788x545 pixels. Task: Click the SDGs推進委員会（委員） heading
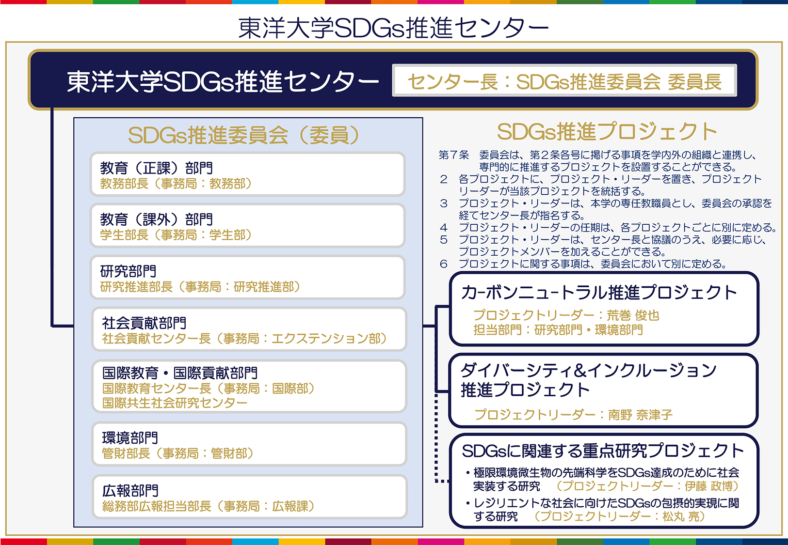click(x=244, y=135)
